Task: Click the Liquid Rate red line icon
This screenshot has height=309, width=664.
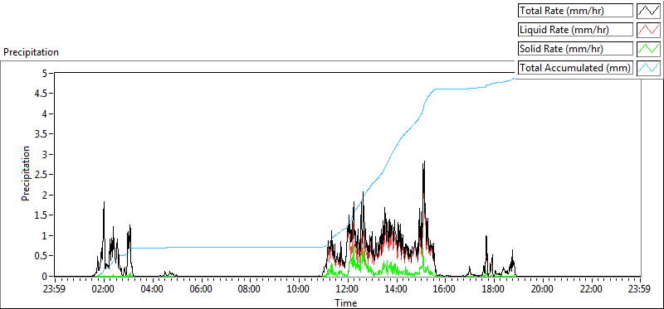Action: (648, 30)
